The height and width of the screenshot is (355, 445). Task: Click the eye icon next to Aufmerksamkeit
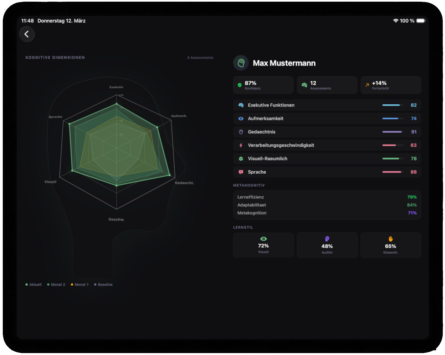coord(241,119)
